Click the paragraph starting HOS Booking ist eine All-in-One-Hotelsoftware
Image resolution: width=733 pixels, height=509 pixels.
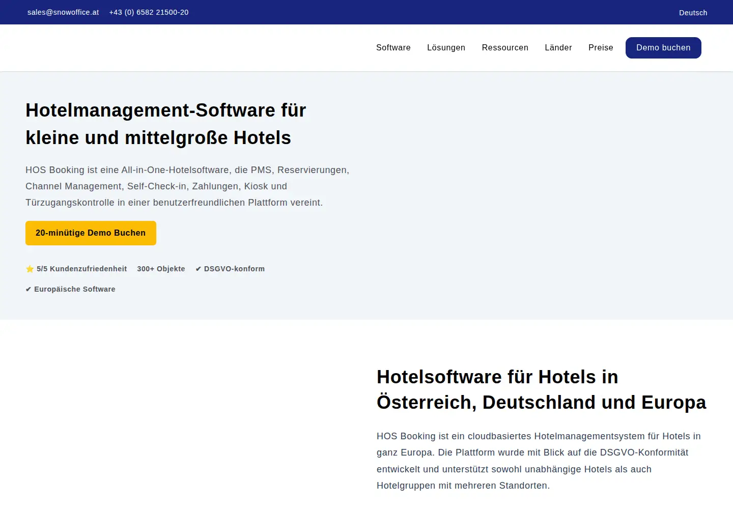(x=187, y=186)
